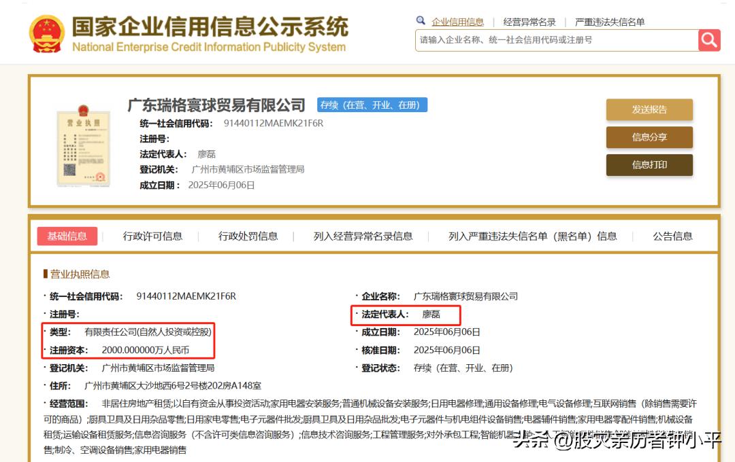The height and width of the screenshot is (462, 735).
Task: Click the 信息打印 button
Action: point(649,164)
